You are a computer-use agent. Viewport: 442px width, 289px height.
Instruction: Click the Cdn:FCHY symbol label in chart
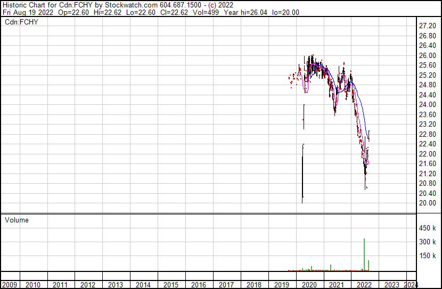[x=22, y=22]
